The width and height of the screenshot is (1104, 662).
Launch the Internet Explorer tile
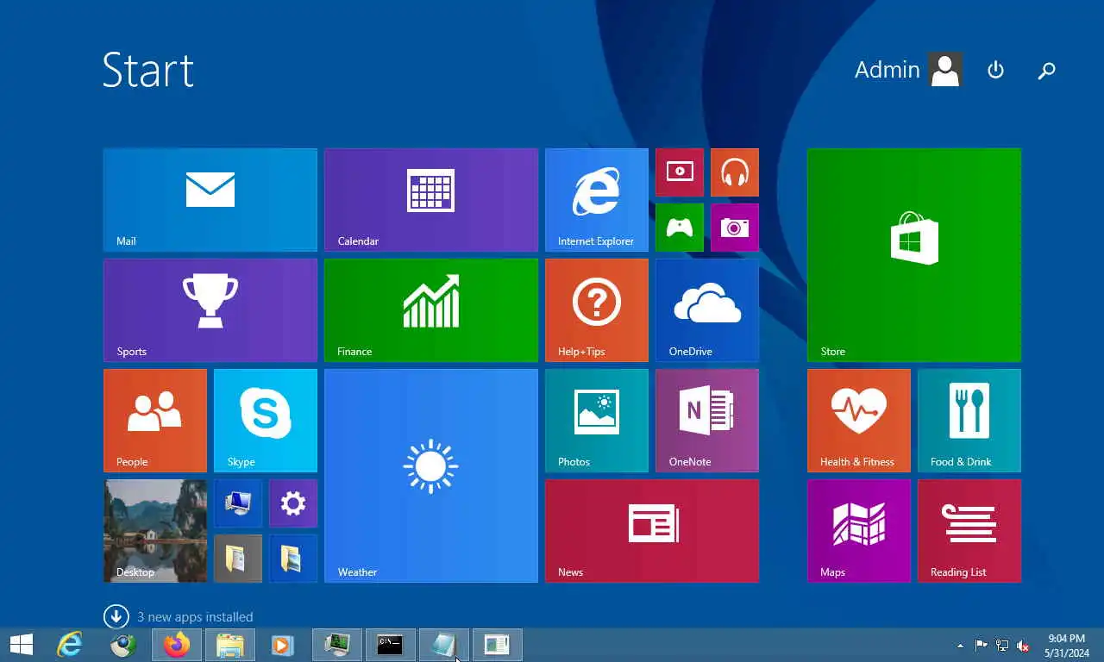(597, 200)
